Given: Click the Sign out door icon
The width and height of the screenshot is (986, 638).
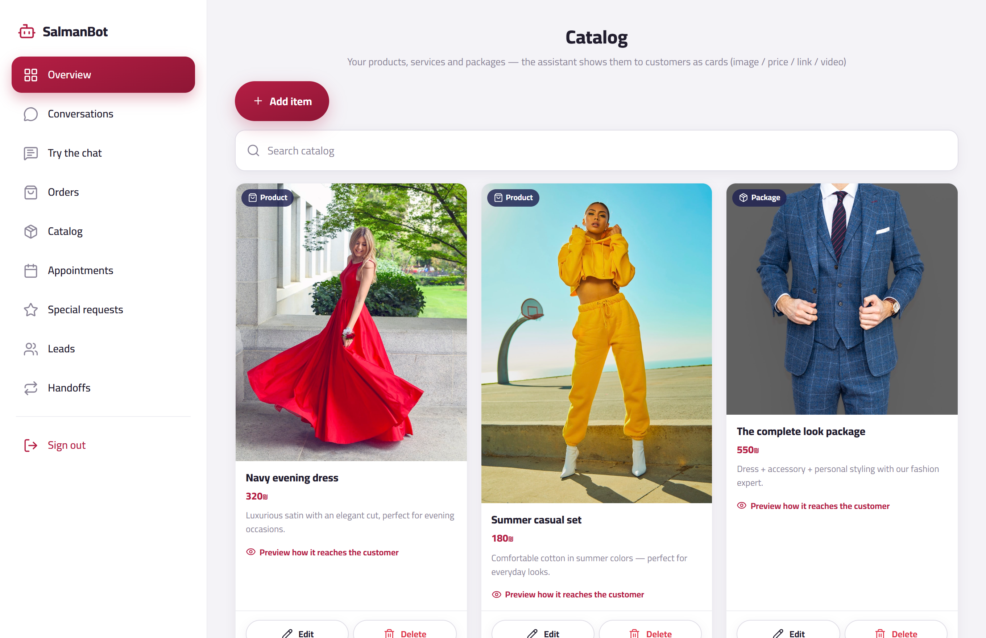Looking at the screenshot, I should [31, 446].
